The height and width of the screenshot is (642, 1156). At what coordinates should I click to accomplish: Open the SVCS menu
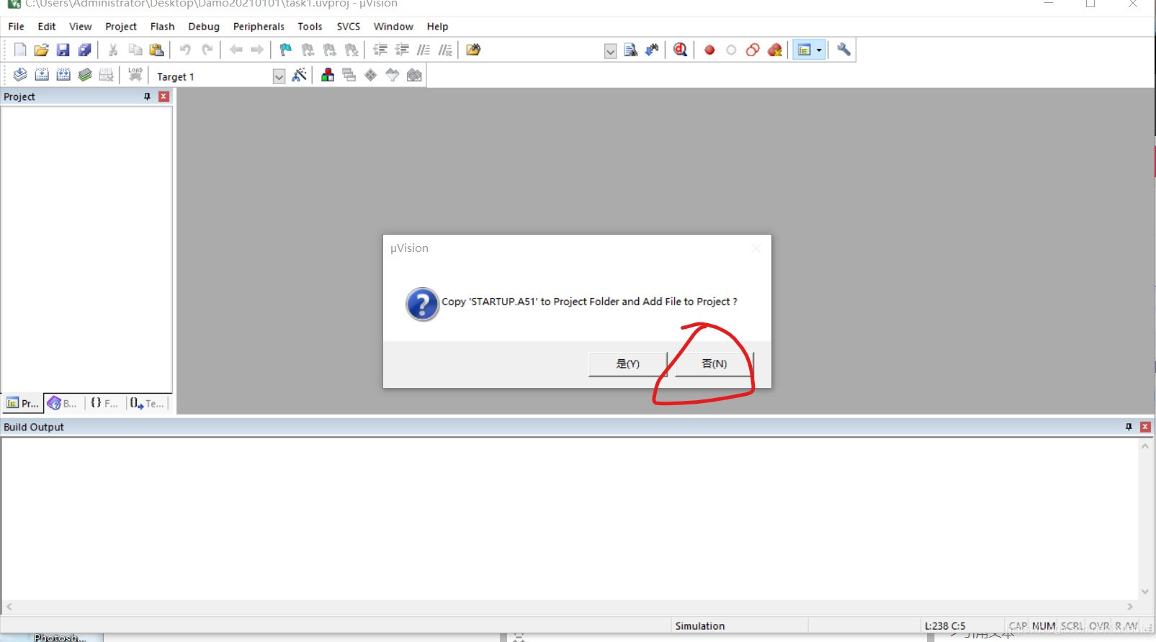[349, 27]
